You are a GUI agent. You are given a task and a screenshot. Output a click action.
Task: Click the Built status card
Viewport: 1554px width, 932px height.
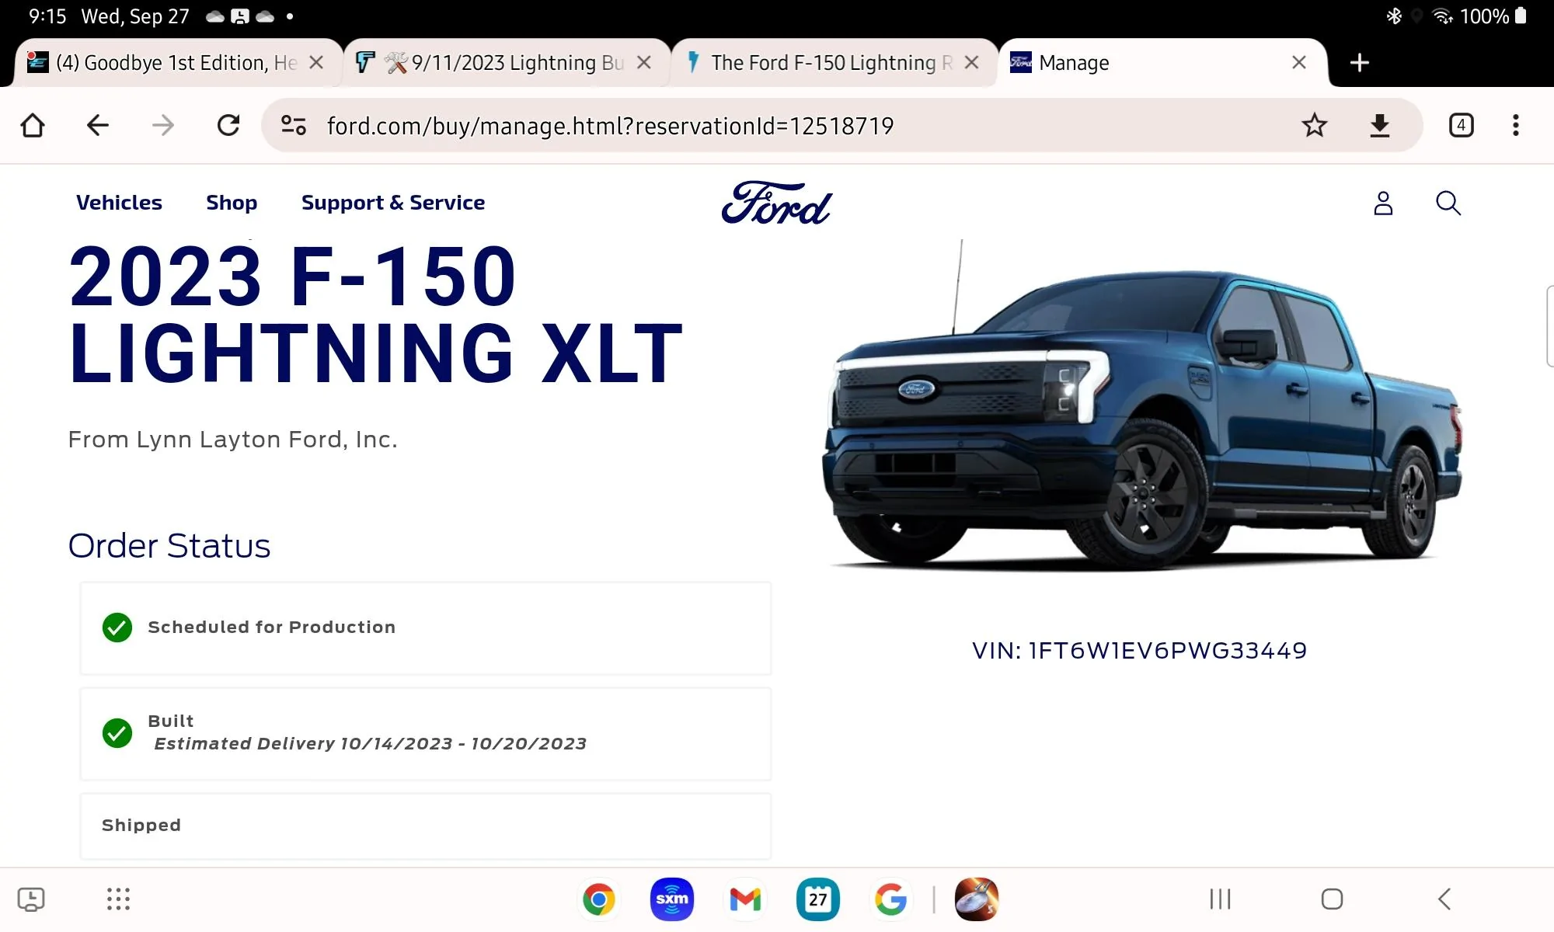click(426, 733)
